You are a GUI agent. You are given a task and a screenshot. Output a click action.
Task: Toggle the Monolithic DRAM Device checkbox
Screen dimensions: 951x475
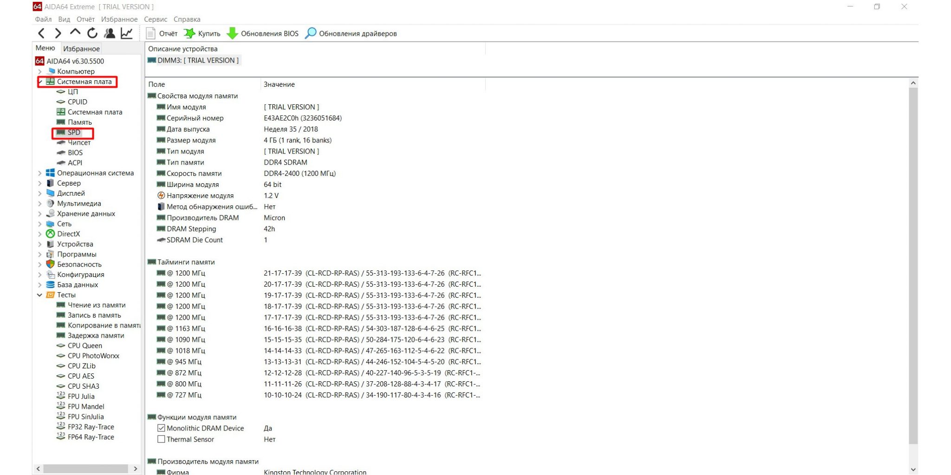pos(161,428)
